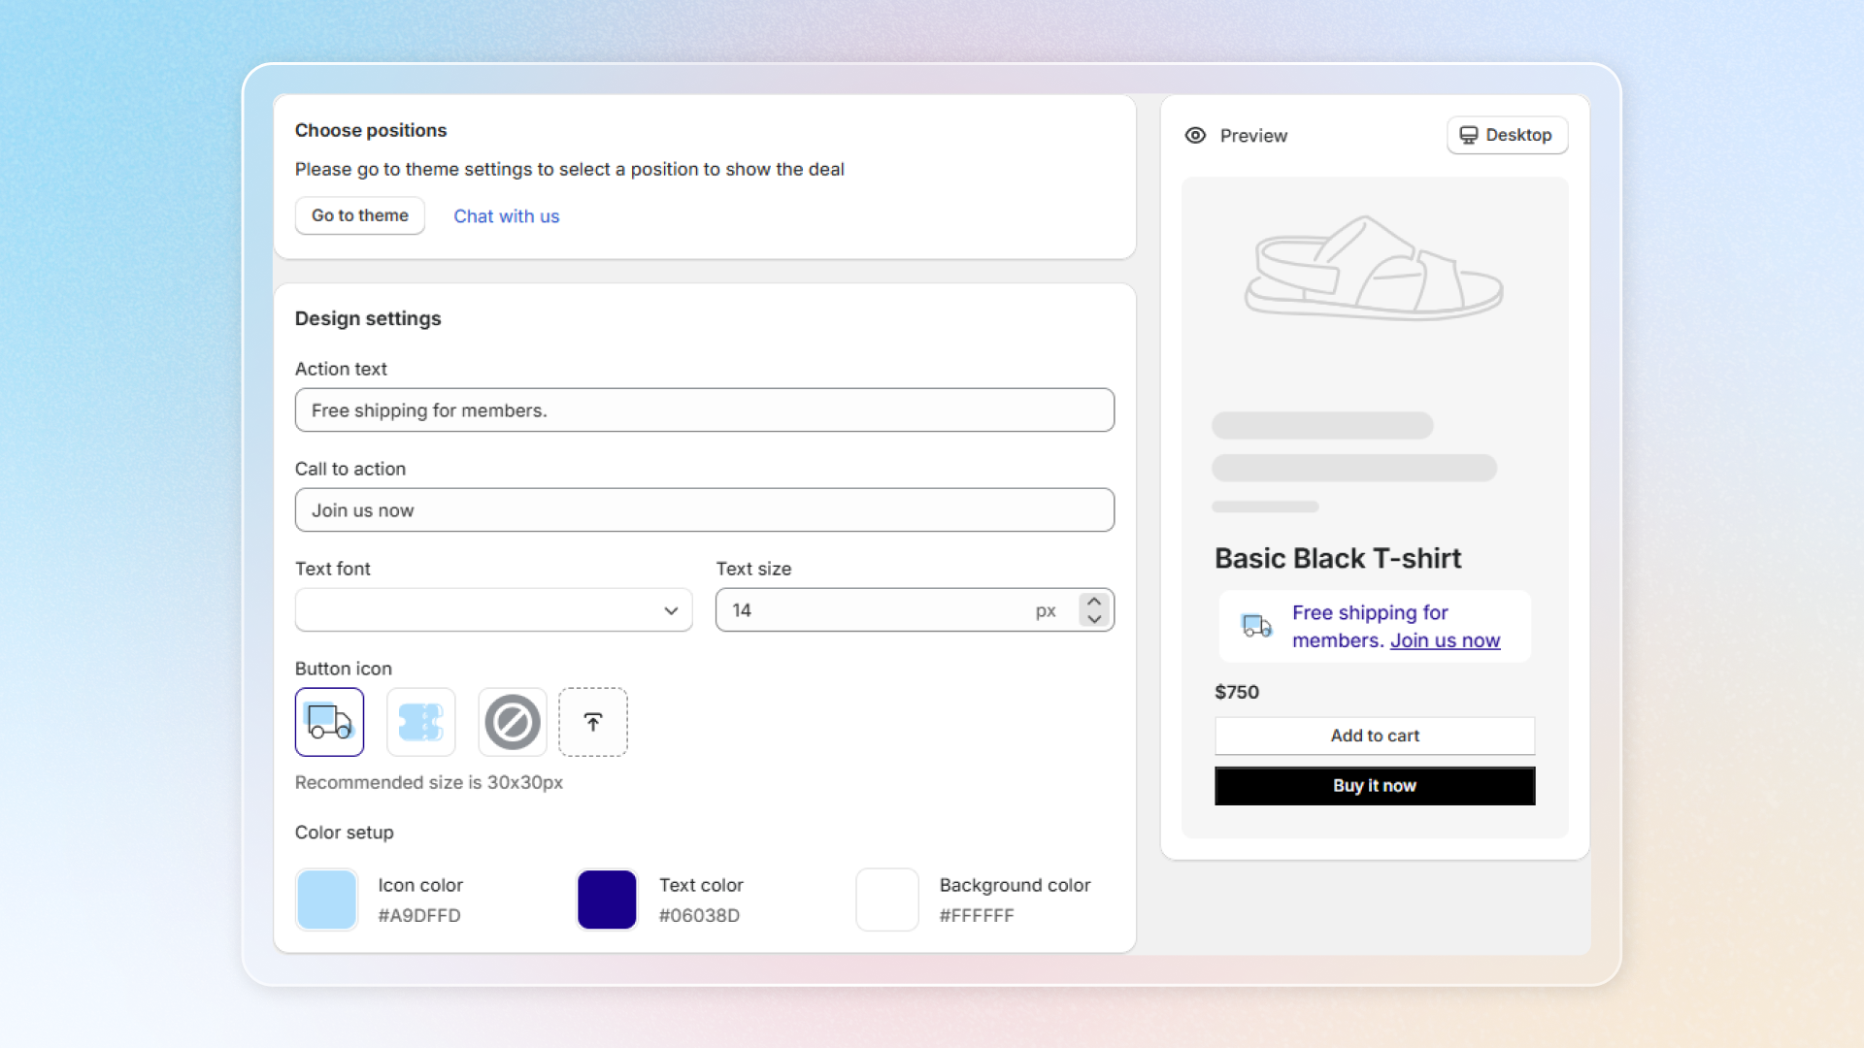This screenshot has height=1048, width=1864.
Task: Open the Text color swatch picker
Action: pos(607,900)
